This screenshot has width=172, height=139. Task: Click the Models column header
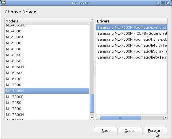tap(47, 21)
